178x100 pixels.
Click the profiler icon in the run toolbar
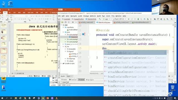click(145, 19)
